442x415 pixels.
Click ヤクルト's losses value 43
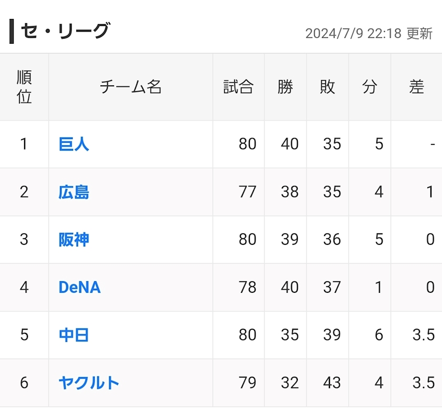pyautogui.click(x=332, y=382)
